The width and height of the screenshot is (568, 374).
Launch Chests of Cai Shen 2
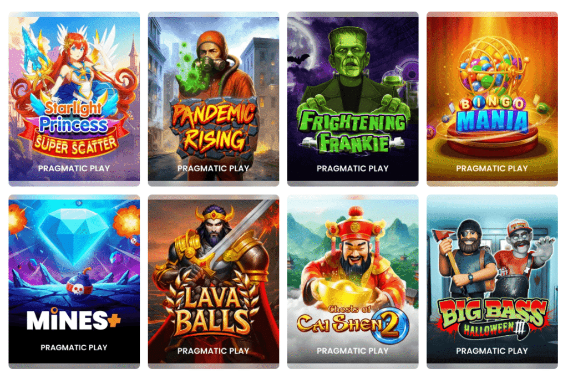(353, 282)
